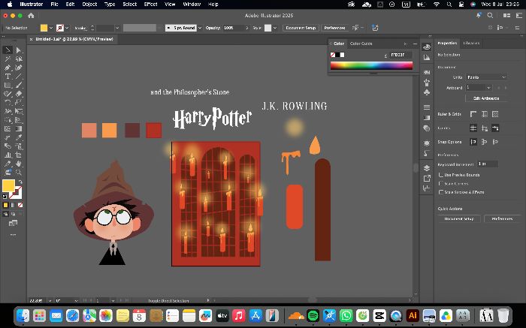The width and height of the screenshot is (526, 328).
Task: Open the File menu
Action: click(x=54, y=5)
